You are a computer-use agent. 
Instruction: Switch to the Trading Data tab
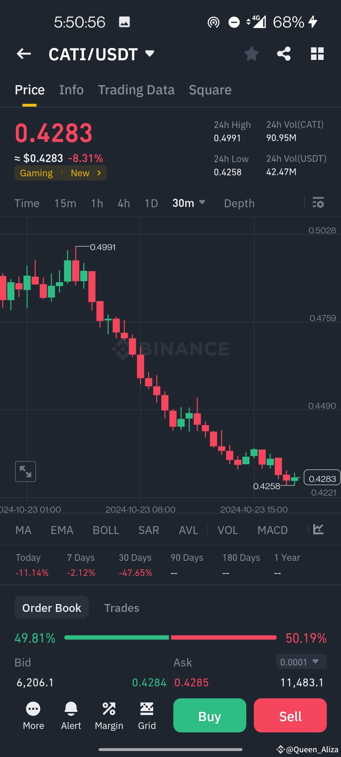tap(136, 90)
